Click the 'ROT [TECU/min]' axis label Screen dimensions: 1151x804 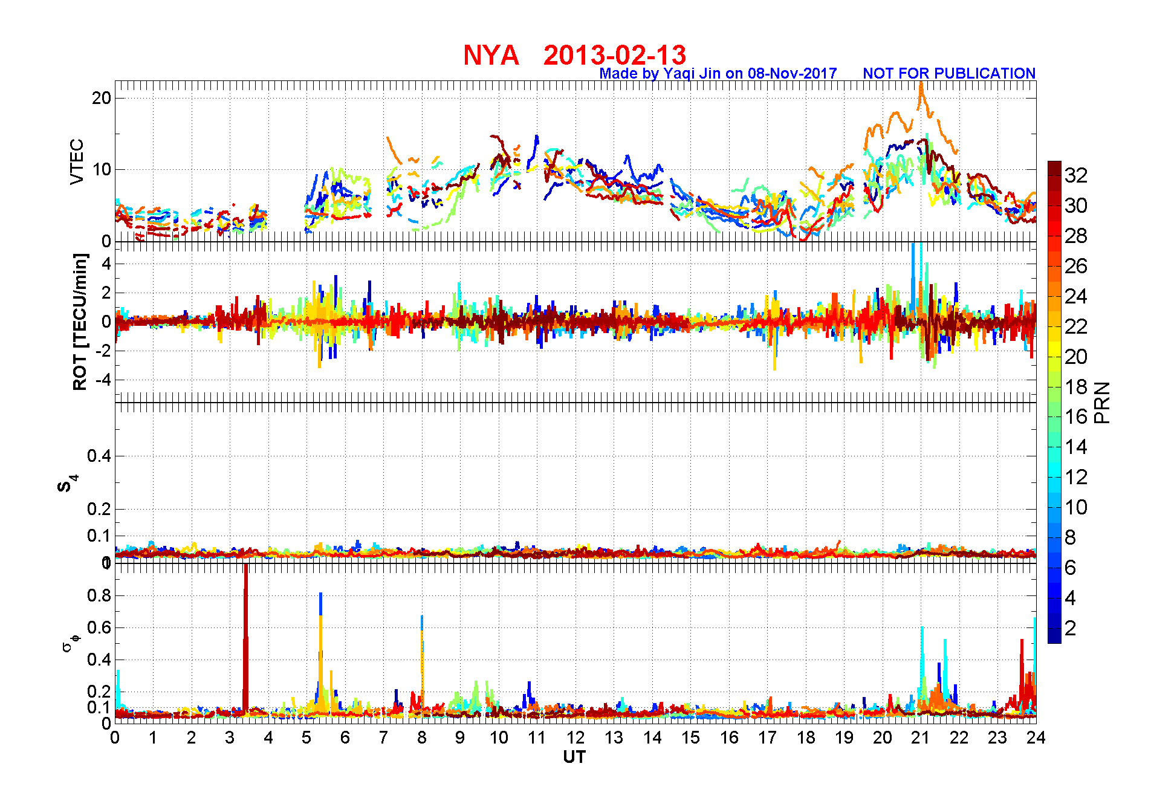coord(80,322)
